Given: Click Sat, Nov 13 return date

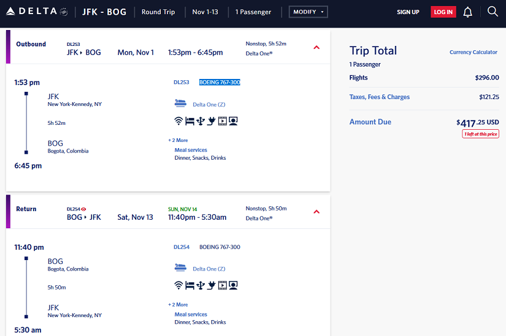Looking at the screenshot, I should pos(135,217).
